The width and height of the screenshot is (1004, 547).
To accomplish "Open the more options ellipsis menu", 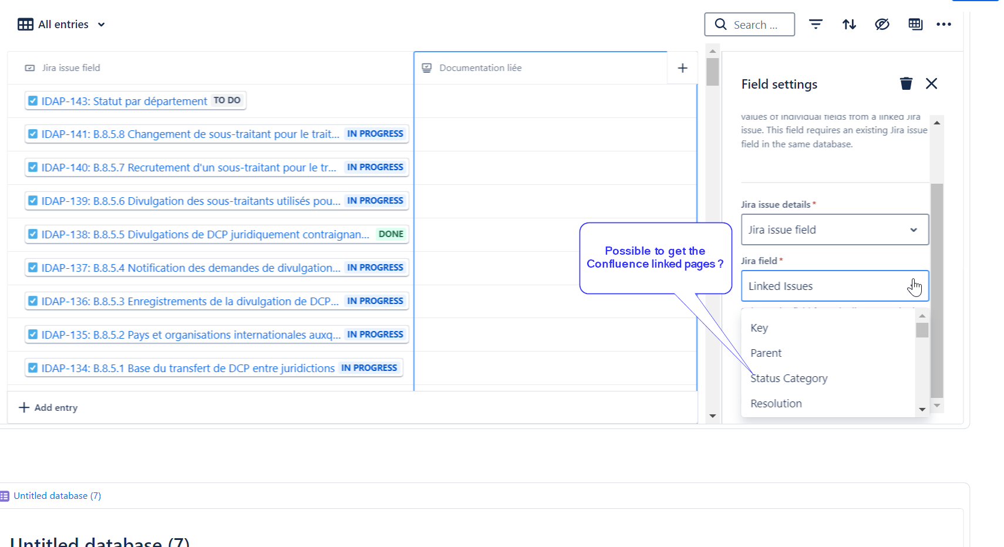I will [x=944, y=24].
